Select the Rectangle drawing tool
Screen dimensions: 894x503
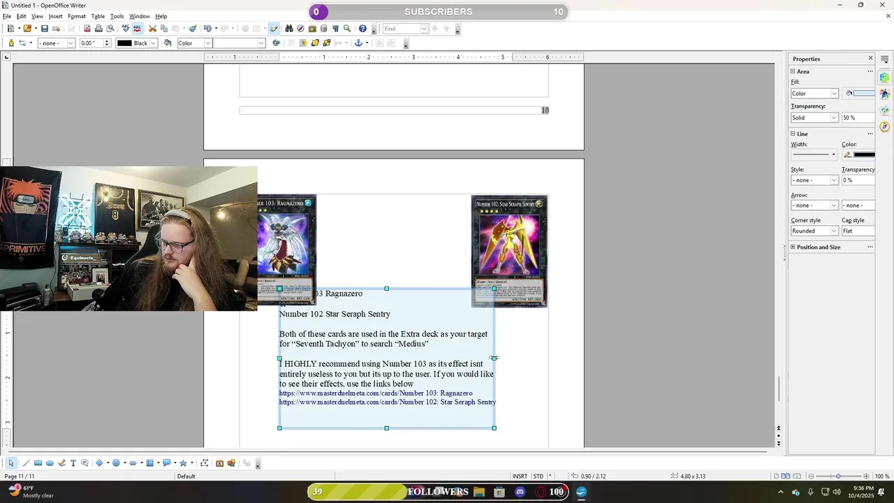tap(38, 462)
